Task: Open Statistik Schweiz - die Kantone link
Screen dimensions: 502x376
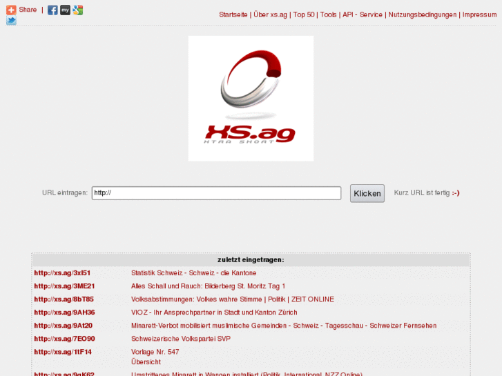Action: [194, 273]
